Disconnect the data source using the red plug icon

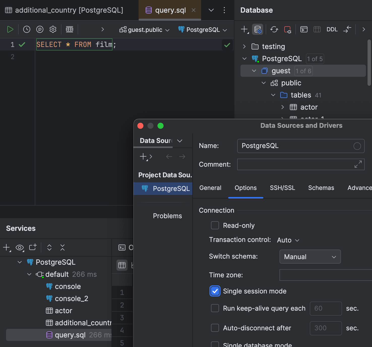tap(288, 29)
